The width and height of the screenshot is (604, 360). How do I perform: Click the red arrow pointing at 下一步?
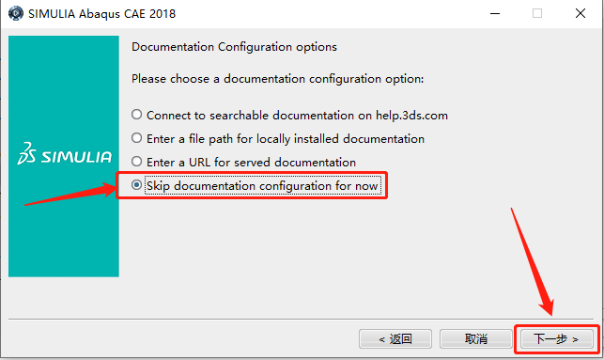pos(534,262)
